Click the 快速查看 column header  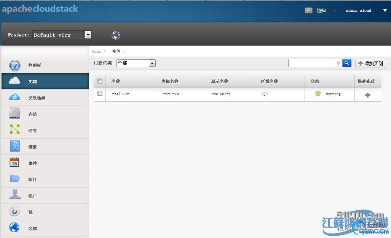(x=367, y=81)
